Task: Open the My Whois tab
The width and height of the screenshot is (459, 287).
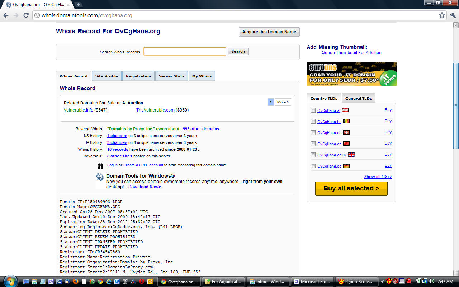Action: (202, 76)
